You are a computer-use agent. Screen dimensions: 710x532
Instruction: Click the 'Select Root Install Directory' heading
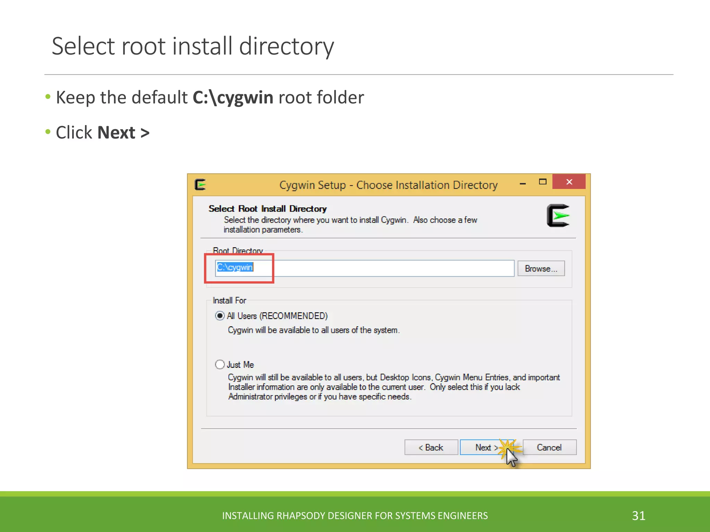tap(268, 209)
